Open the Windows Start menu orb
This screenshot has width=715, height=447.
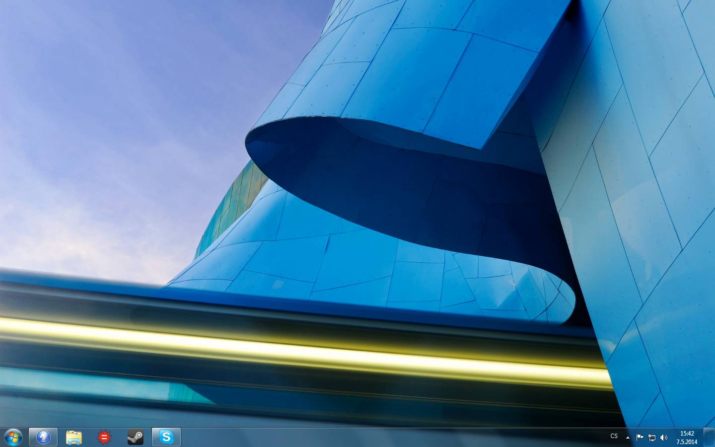click(13, 437)
